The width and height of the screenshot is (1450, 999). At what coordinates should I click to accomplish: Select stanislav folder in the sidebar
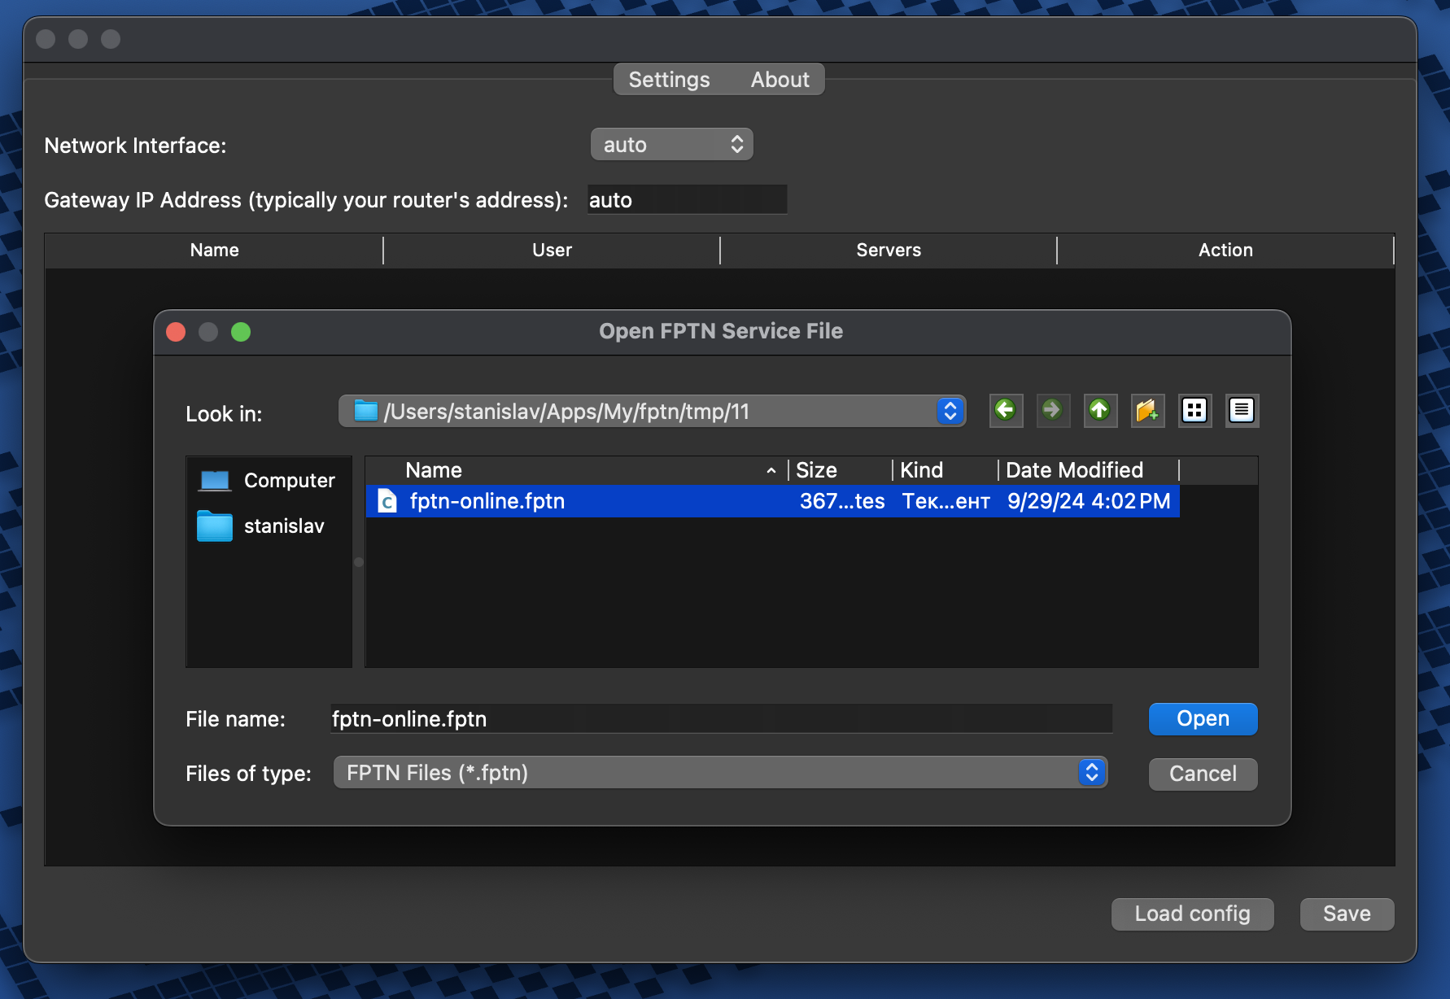coord(261,526)
